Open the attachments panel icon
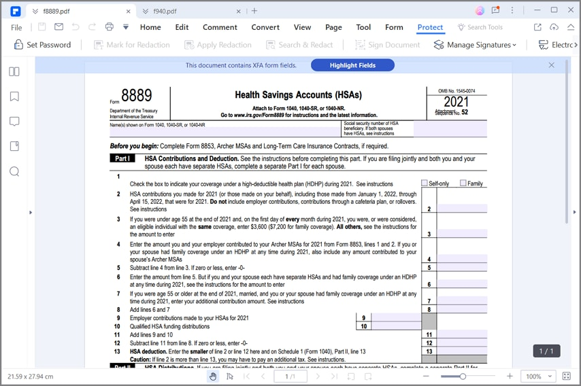Viewport: 581px width, 386px height. [14, 146]
